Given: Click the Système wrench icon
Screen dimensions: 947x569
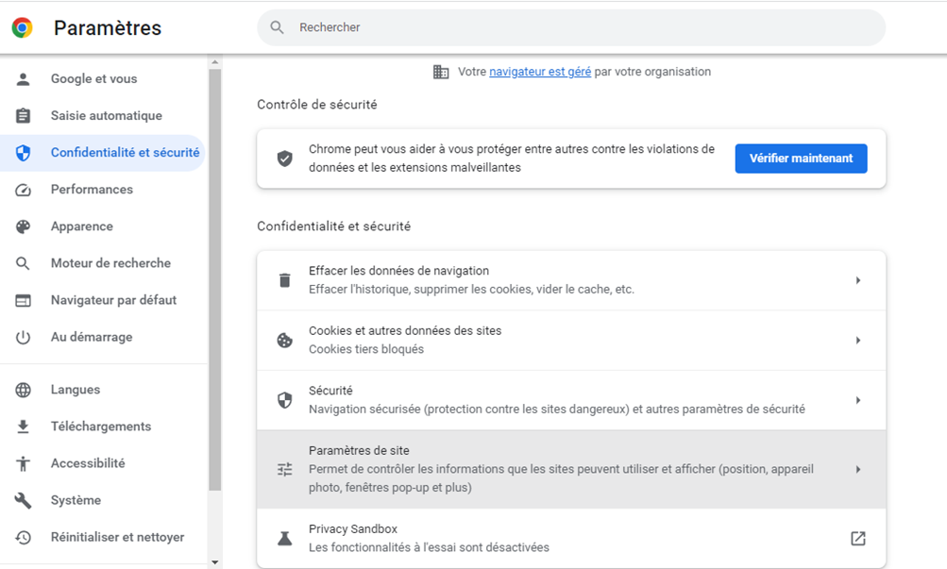Looking at the screenshot, I should pos(24,500).
